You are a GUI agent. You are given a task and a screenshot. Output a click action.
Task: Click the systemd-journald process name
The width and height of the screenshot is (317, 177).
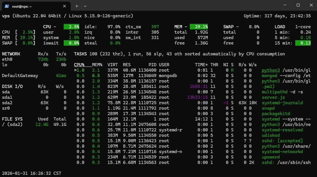[282, 103]
